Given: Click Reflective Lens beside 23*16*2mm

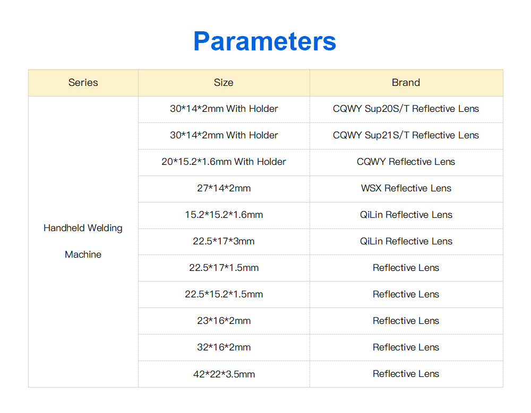Looking at the screenshot, I should [406, 321].
